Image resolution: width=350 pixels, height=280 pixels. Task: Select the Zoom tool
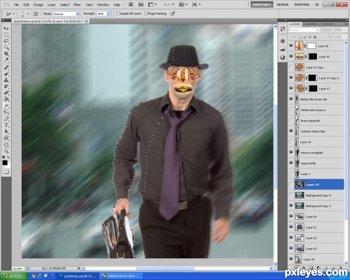tap(6, 151)
